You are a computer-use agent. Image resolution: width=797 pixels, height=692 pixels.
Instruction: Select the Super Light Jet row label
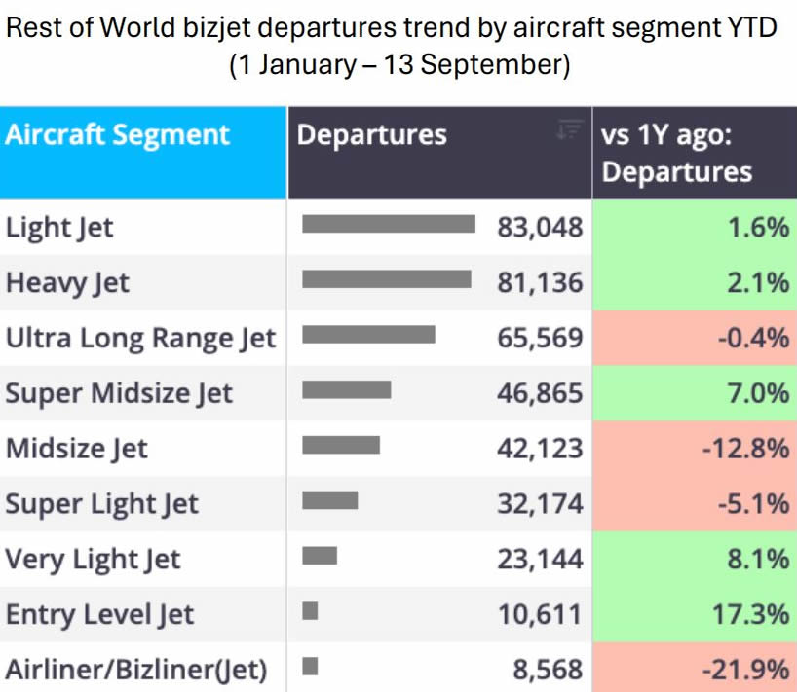(101, 504)
